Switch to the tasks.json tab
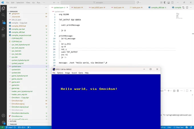Viewport: 194px width, 129px height. (136, 7)
